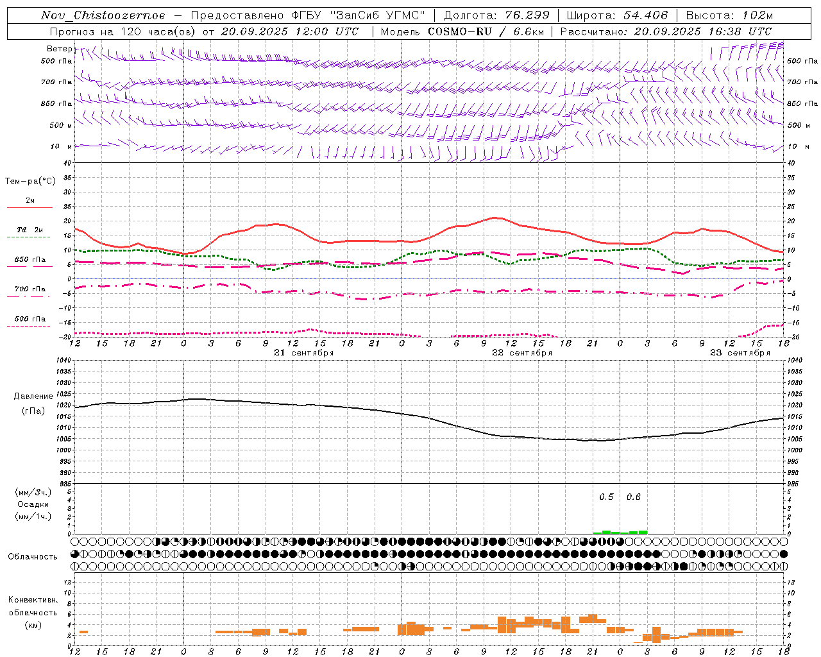Click the 0.6 precipitation amount value
Viewport: 821px width, 657px height.
click(634, 497)
